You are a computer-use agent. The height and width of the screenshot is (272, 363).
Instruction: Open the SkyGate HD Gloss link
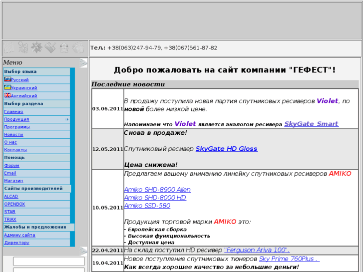pos(227,149)
